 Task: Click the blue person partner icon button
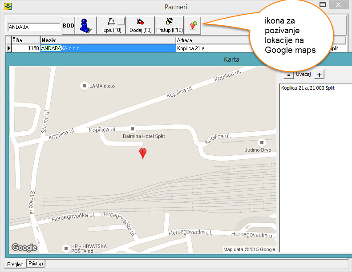coord(86,25)
